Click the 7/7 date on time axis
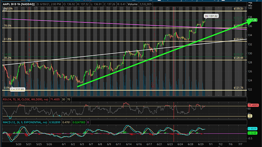This screenshot has width=262, height=147. pyautogui.click(x=240, y=144)
